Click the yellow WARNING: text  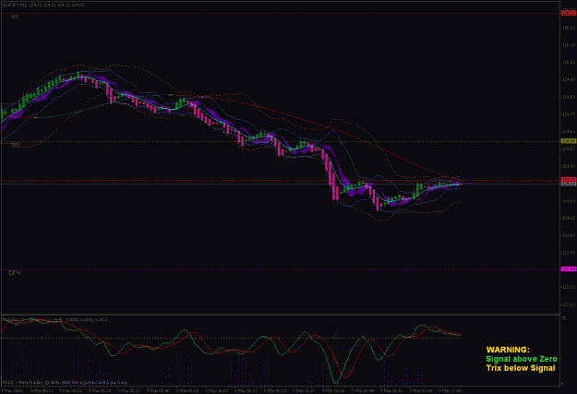click(x=508, y=350)
